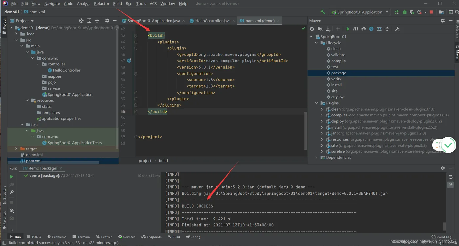
Task: Open Project Structure from the top toolbar
Action: click(441, 12)
